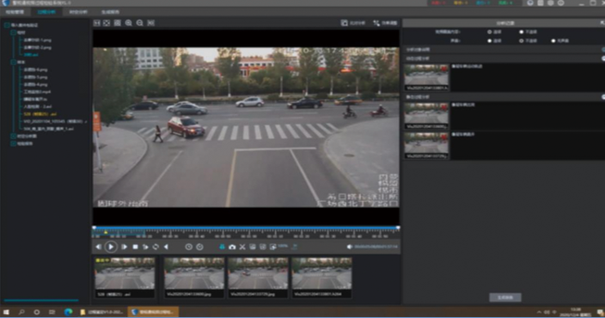Open the first tab in the top tab bar

click(15, 12)
